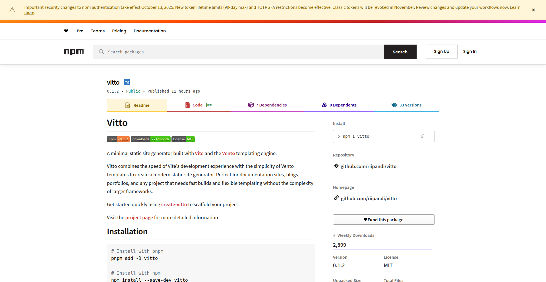Click the downloads 724/month badge
This screenshot has width=546, height=282.
click(150, 139)
